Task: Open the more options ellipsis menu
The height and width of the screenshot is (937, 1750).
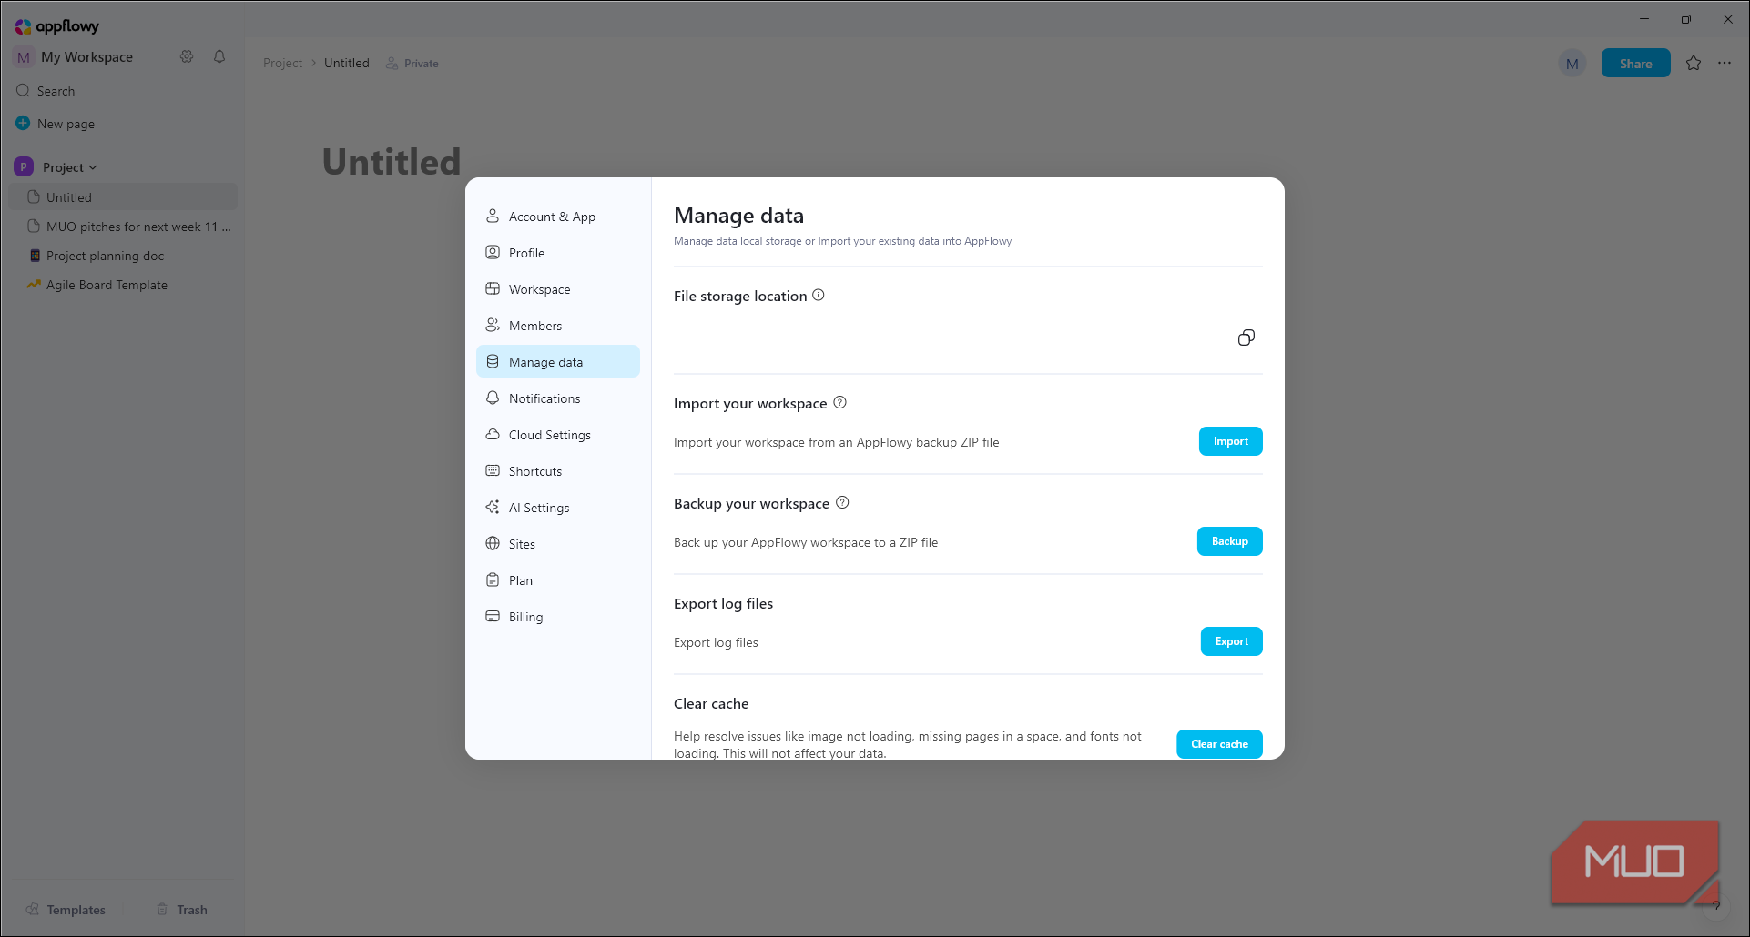Action: click(1725, 63)
